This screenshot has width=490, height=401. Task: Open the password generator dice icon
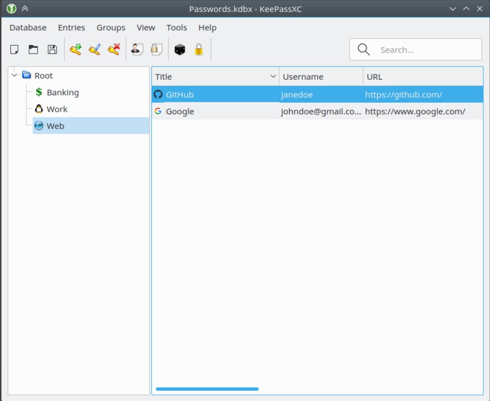[x=180, y=50]
